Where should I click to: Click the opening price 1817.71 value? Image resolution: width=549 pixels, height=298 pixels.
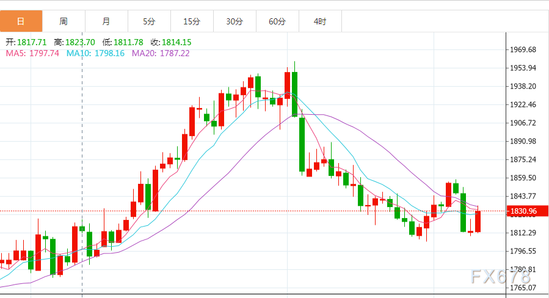click(32, 42)
